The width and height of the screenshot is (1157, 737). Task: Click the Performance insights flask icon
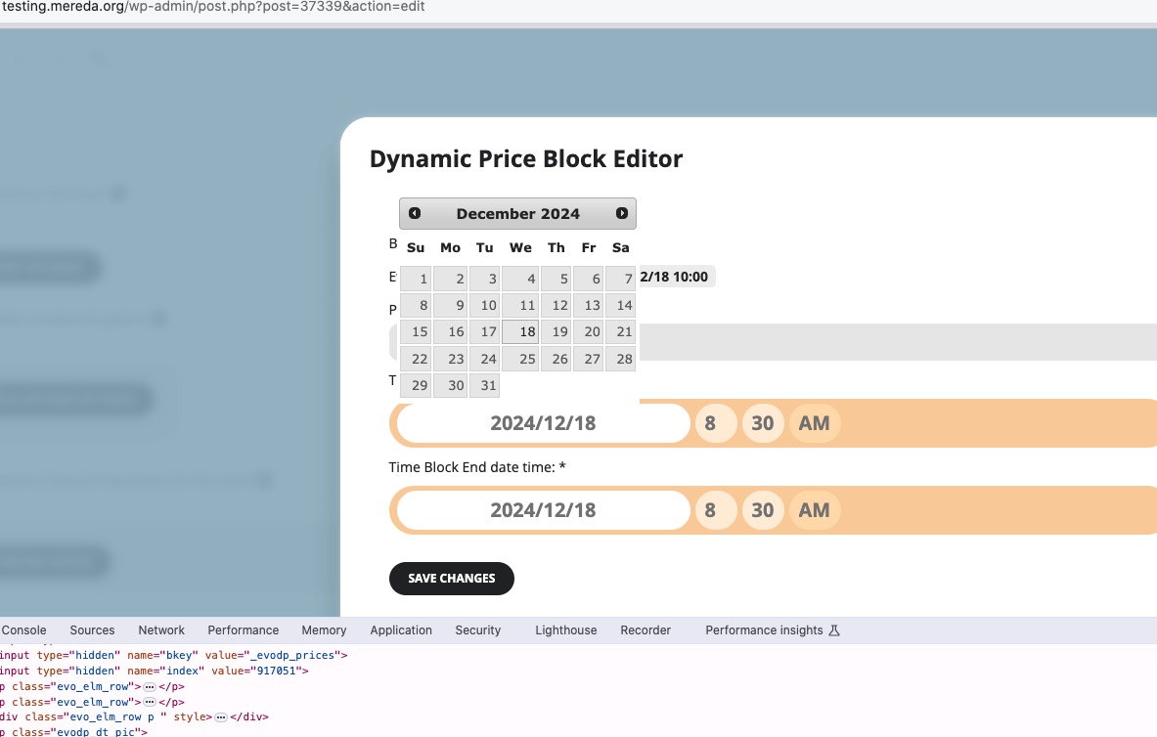[834, 630]
